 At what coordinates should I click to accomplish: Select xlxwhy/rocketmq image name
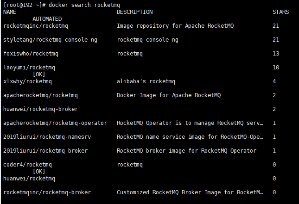[x=28, y=81]
